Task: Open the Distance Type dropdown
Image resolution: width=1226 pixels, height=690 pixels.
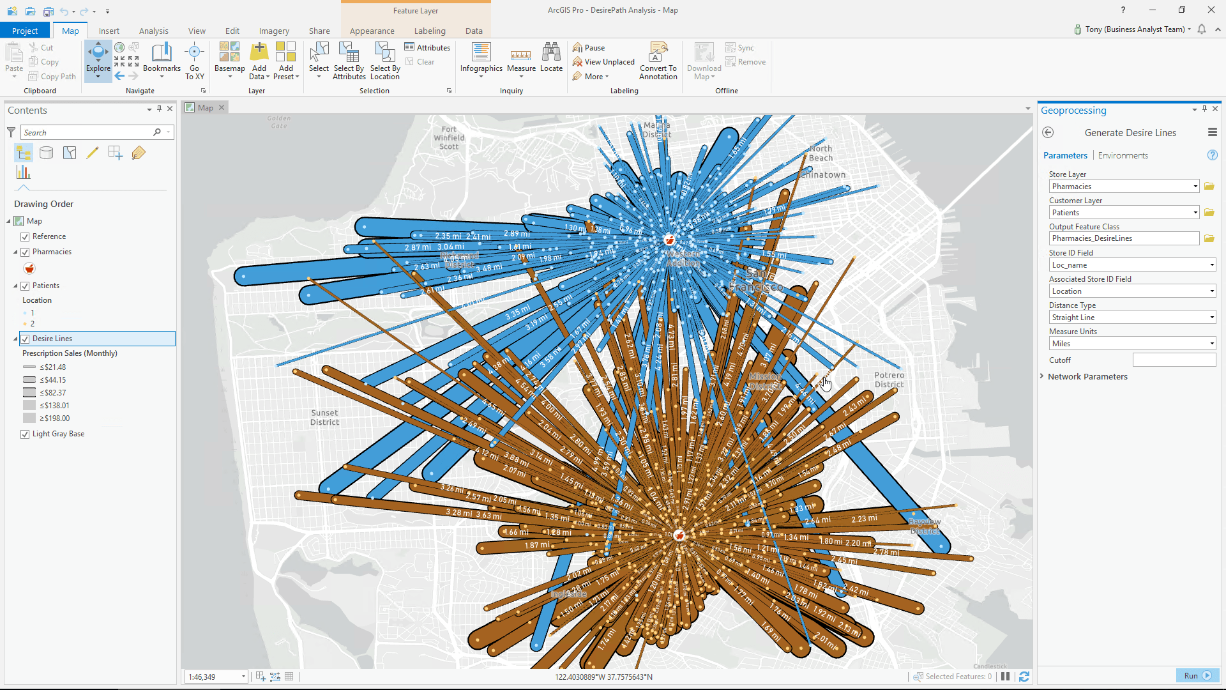Action: point(1211,317)
